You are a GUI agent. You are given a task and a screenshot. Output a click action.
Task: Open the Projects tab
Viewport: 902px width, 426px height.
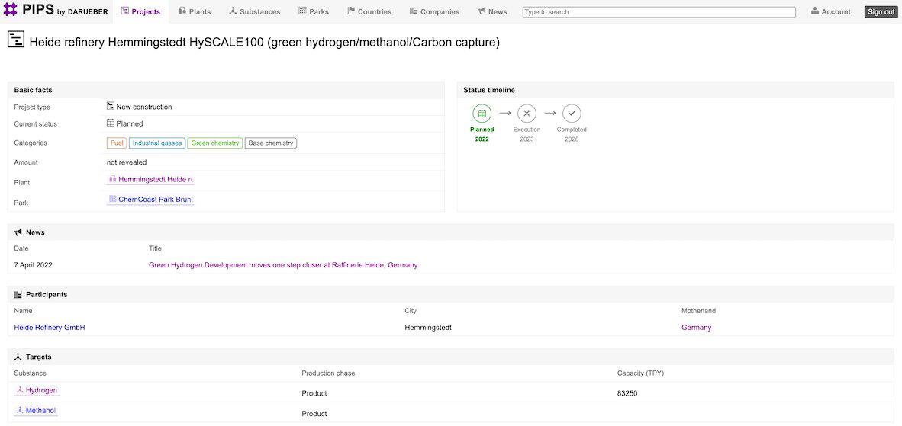pos(140,11)
